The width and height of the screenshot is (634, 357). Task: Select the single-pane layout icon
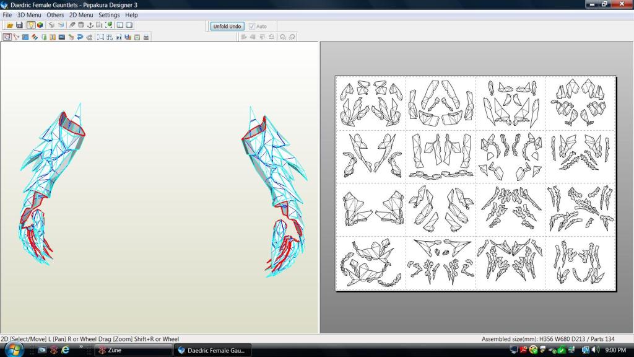pyautogui.click(x=129, y=25)
